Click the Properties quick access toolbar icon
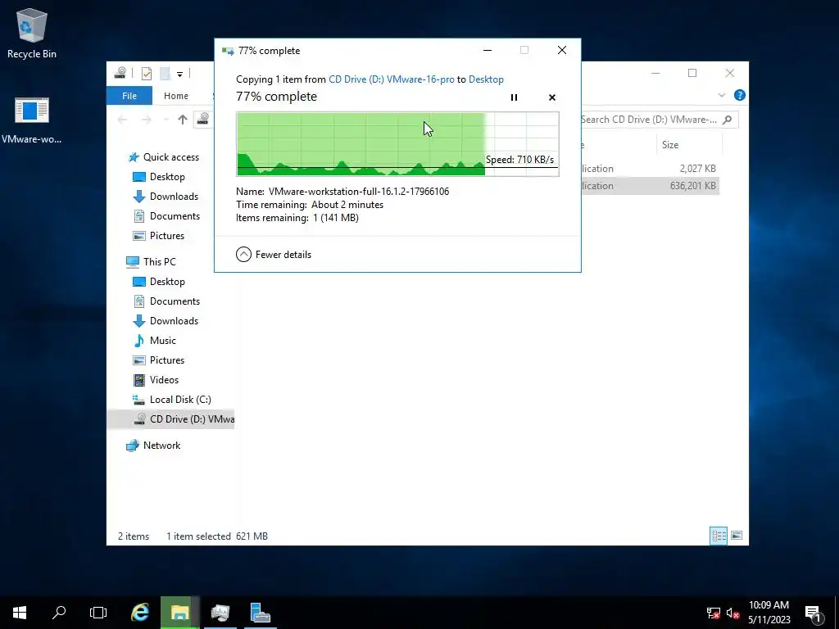Image resolution: width=839 pixels, height=629 pixels. [146, 73]
